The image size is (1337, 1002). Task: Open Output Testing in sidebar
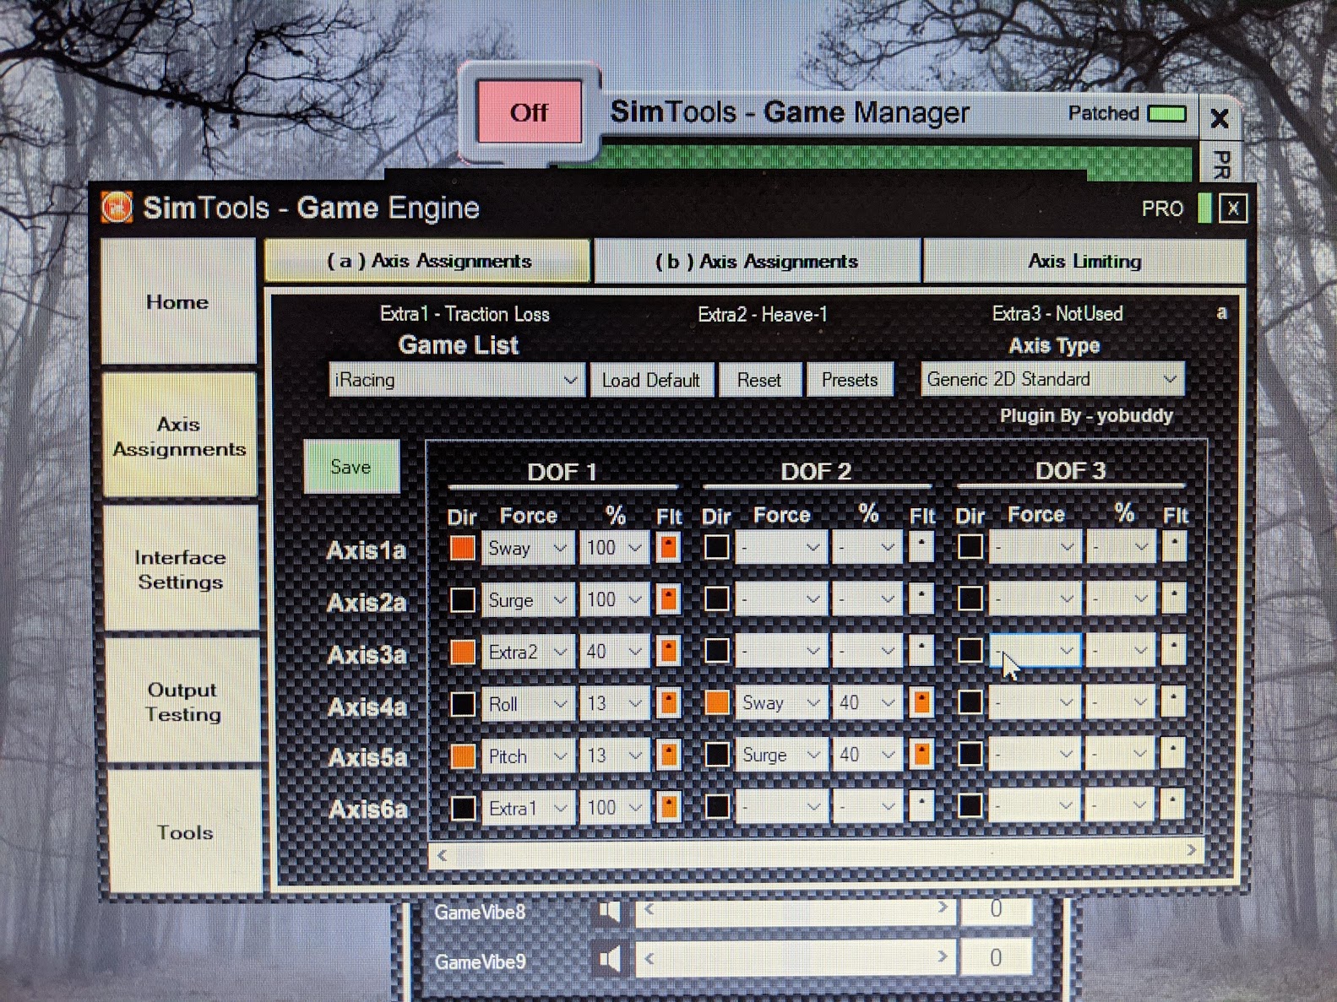pos(182,701)
